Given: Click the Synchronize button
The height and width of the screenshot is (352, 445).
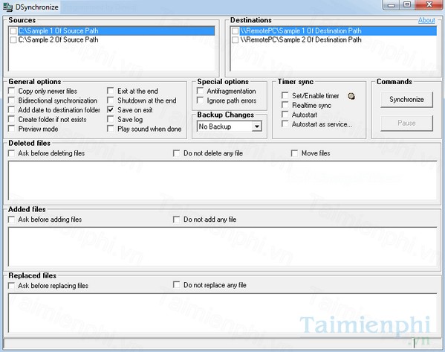Looking at the screenshot, I should coord(406,100).
